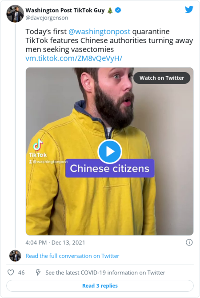This screenshot has height=298, width=200.
Task: Click the TikTok logo watermark in video
Action: tap(38, 148)
